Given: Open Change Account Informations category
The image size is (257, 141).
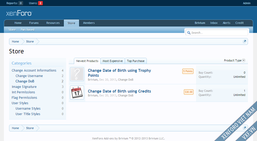Looking at the screenshot, I should pos(34,70).
